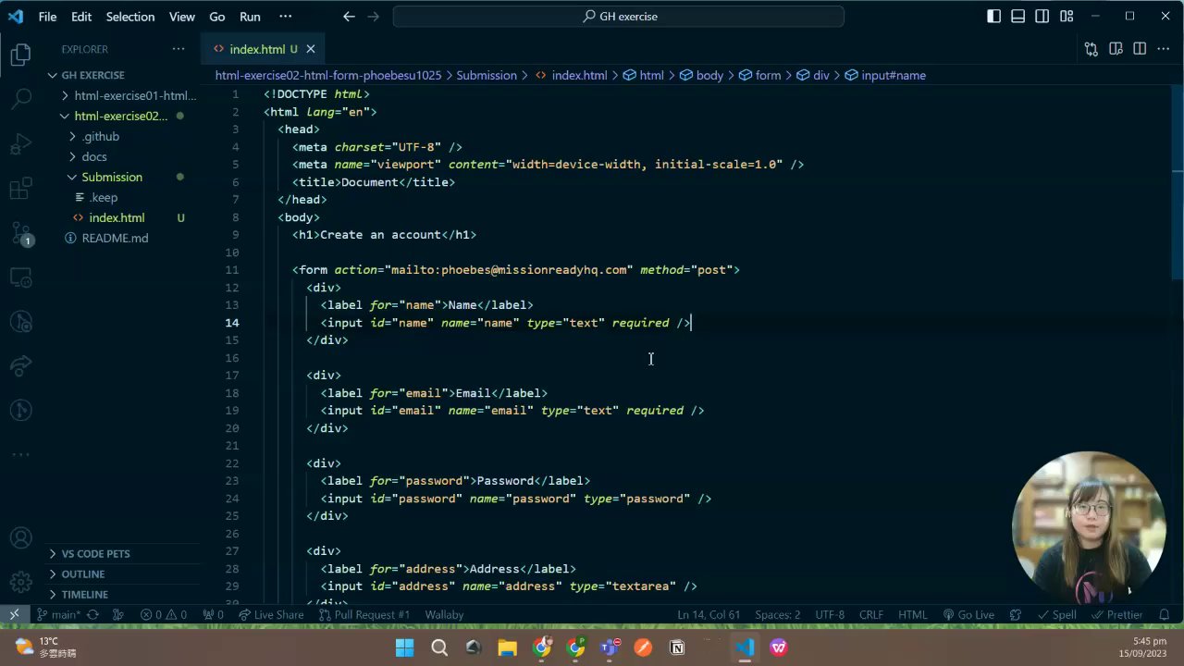Viewport: 1184px width, 666px height.
Task: Open Explorer Views and More Actions ellipsis
Action: (x=179, y=49)
